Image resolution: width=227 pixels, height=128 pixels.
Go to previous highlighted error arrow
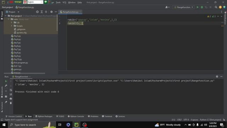[218, 16]
